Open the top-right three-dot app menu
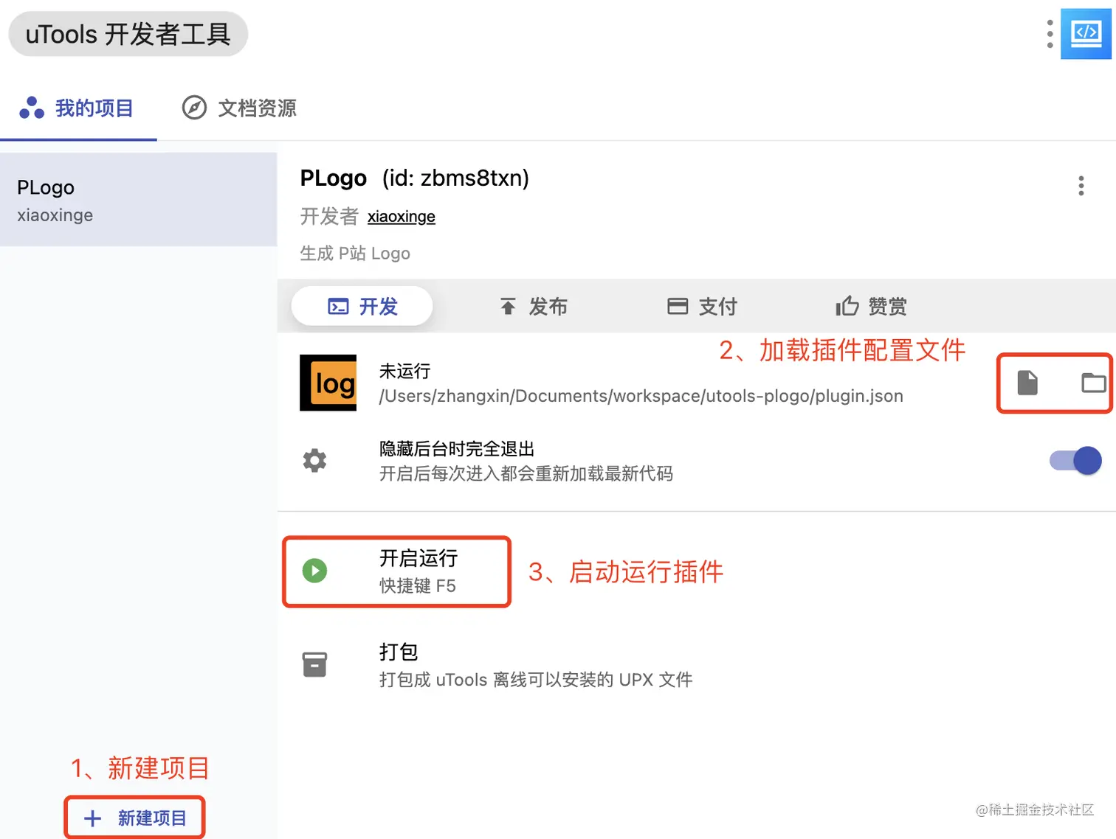This screenshot has width=1116, height=839. point(1050,34)
